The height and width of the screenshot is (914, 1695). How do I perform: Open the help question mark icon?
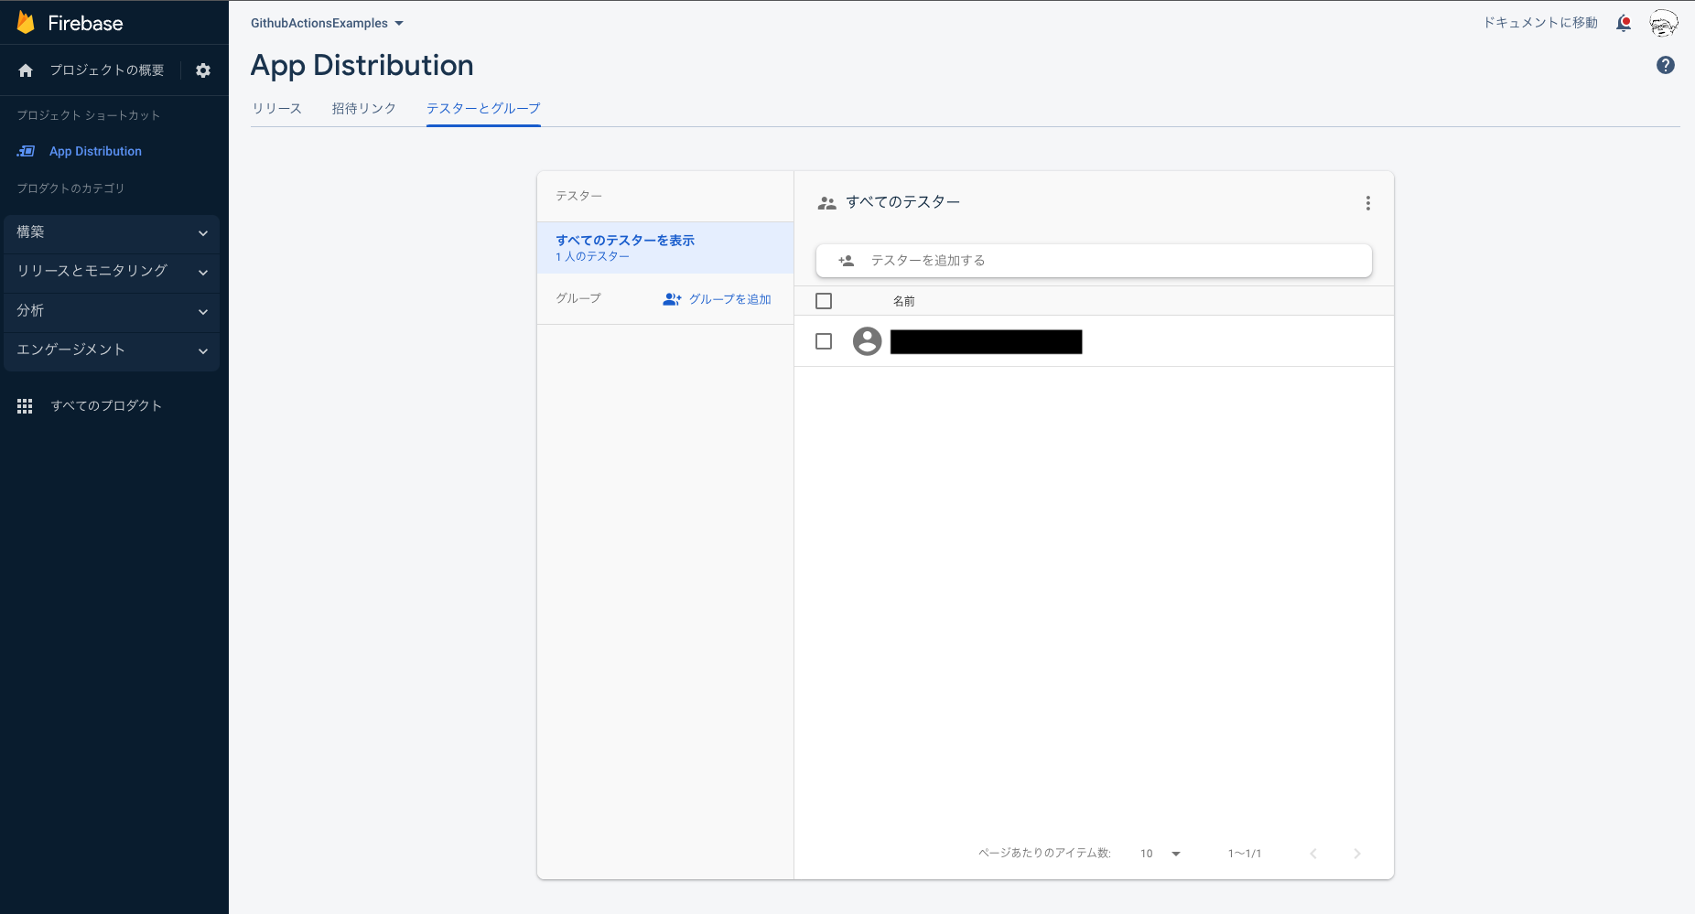(1667, 65)
